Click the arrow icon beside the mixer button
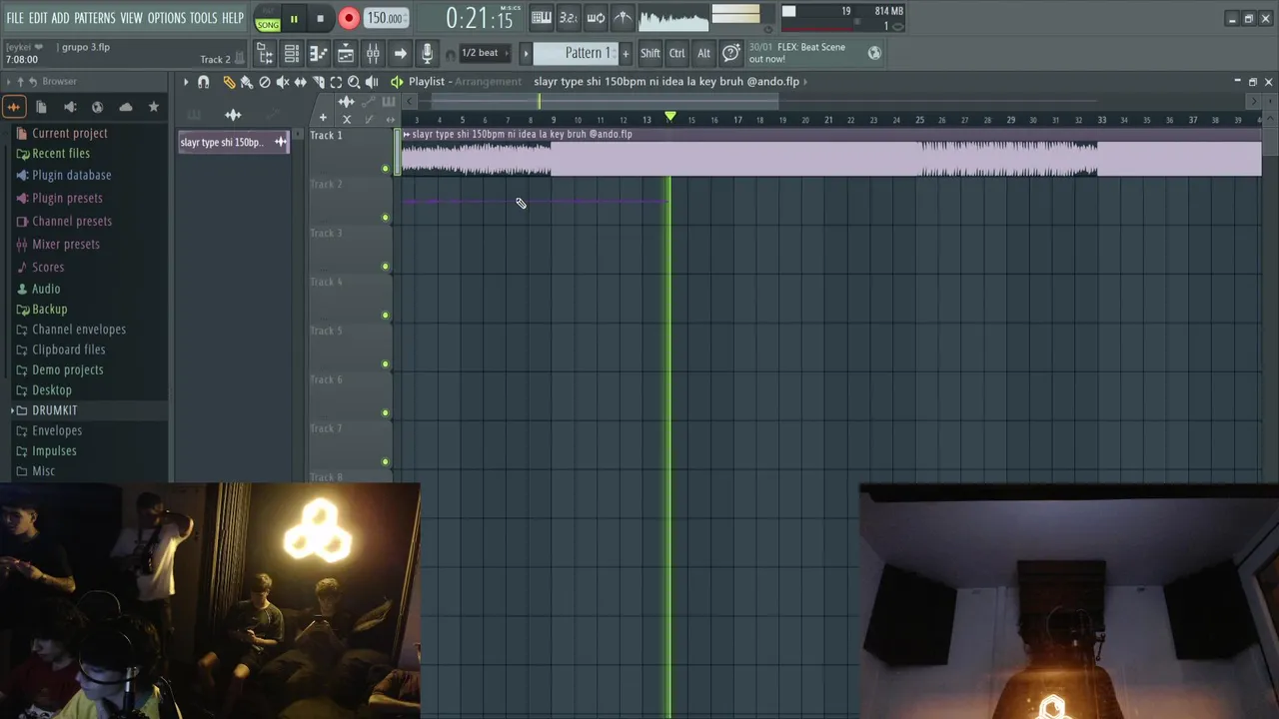This screenshot has height=719, width=1279. (400, 54)
